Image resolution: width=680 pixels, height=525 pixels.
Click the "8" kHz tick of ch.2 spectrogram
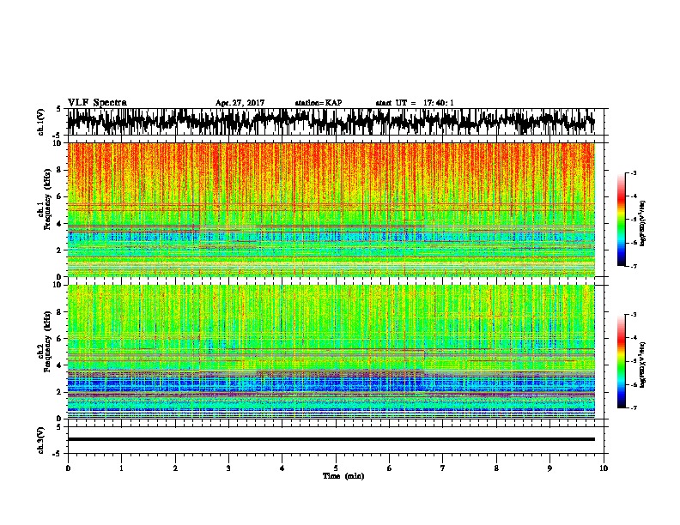tap(59, 312)
